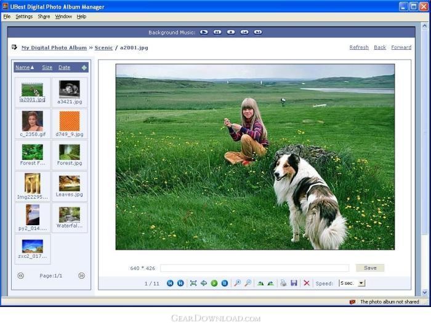Go to next thumbnail page

[x=81, y=276]
